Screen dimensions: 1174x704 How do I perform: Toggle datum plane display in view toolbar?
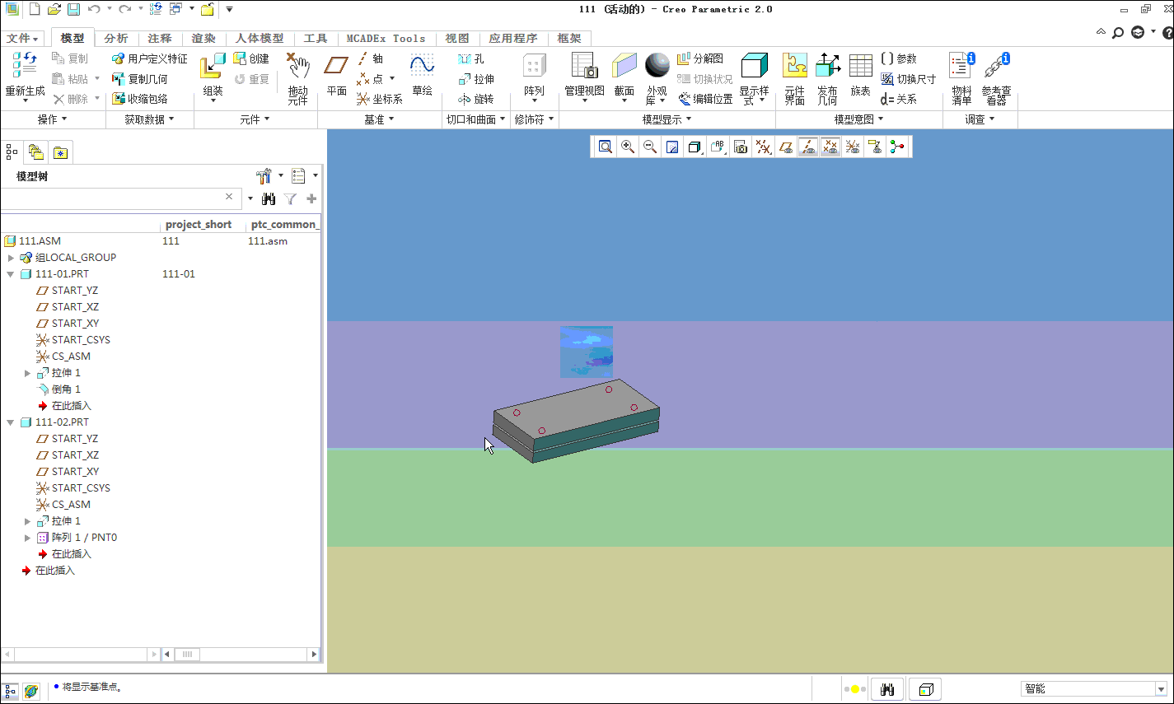[x=786, y=147]
